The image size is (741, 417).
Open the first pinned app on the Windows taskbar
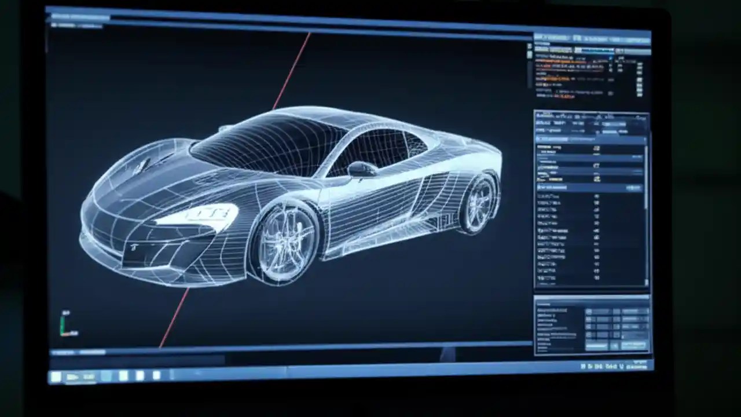pos(56,377)
